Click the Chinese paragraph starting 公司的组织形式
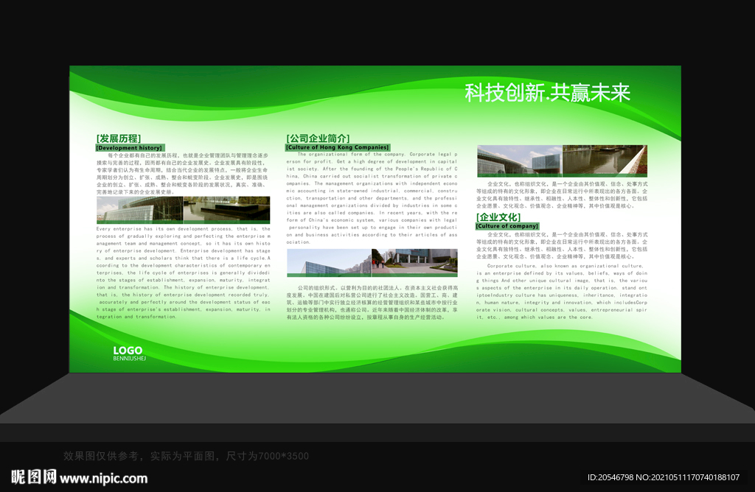This screenshot has height=492, width=755. click(x=372, y=303)
